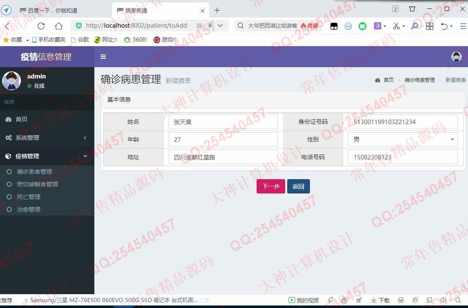
Task: Click the rocket accelerator status bar icon
Action: point(359,300)
